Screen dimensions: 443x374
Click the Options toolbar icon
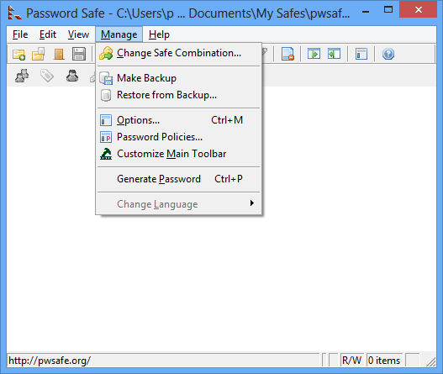(361, 54)
